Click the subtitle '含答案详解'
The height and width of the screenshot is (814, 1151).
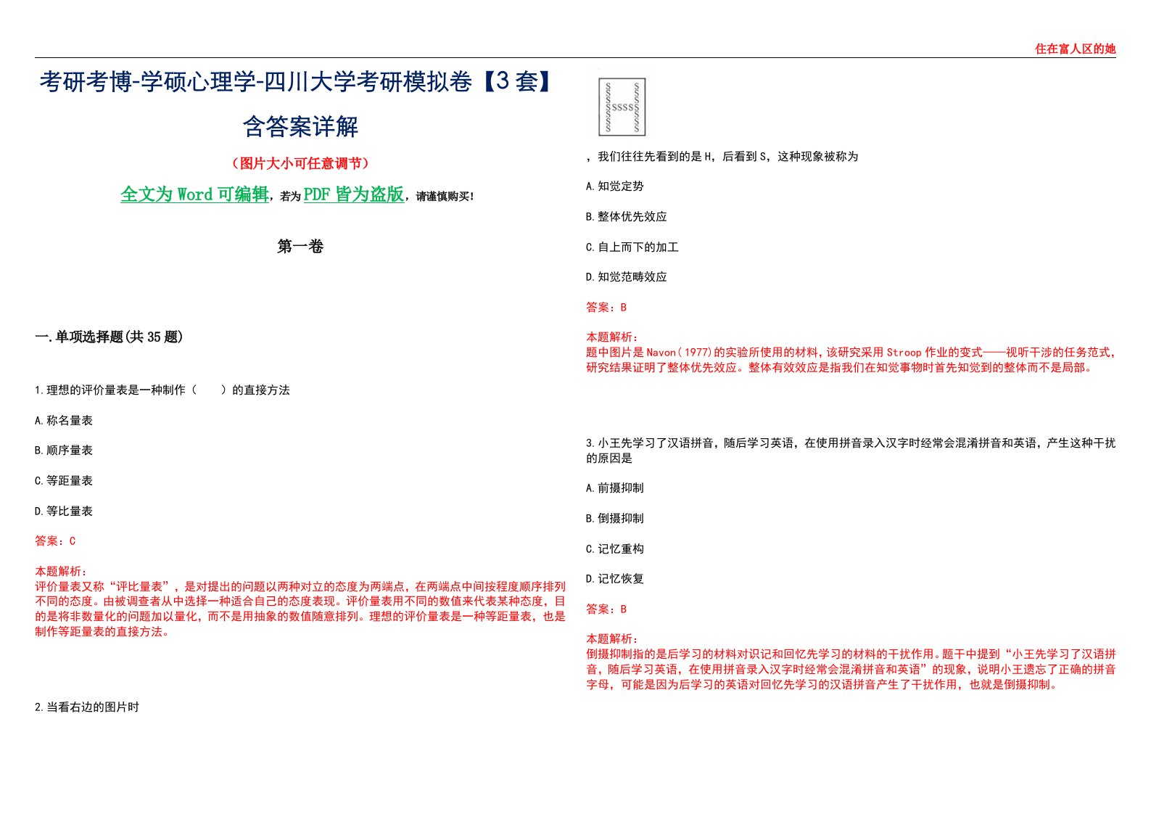pos(300,126)
